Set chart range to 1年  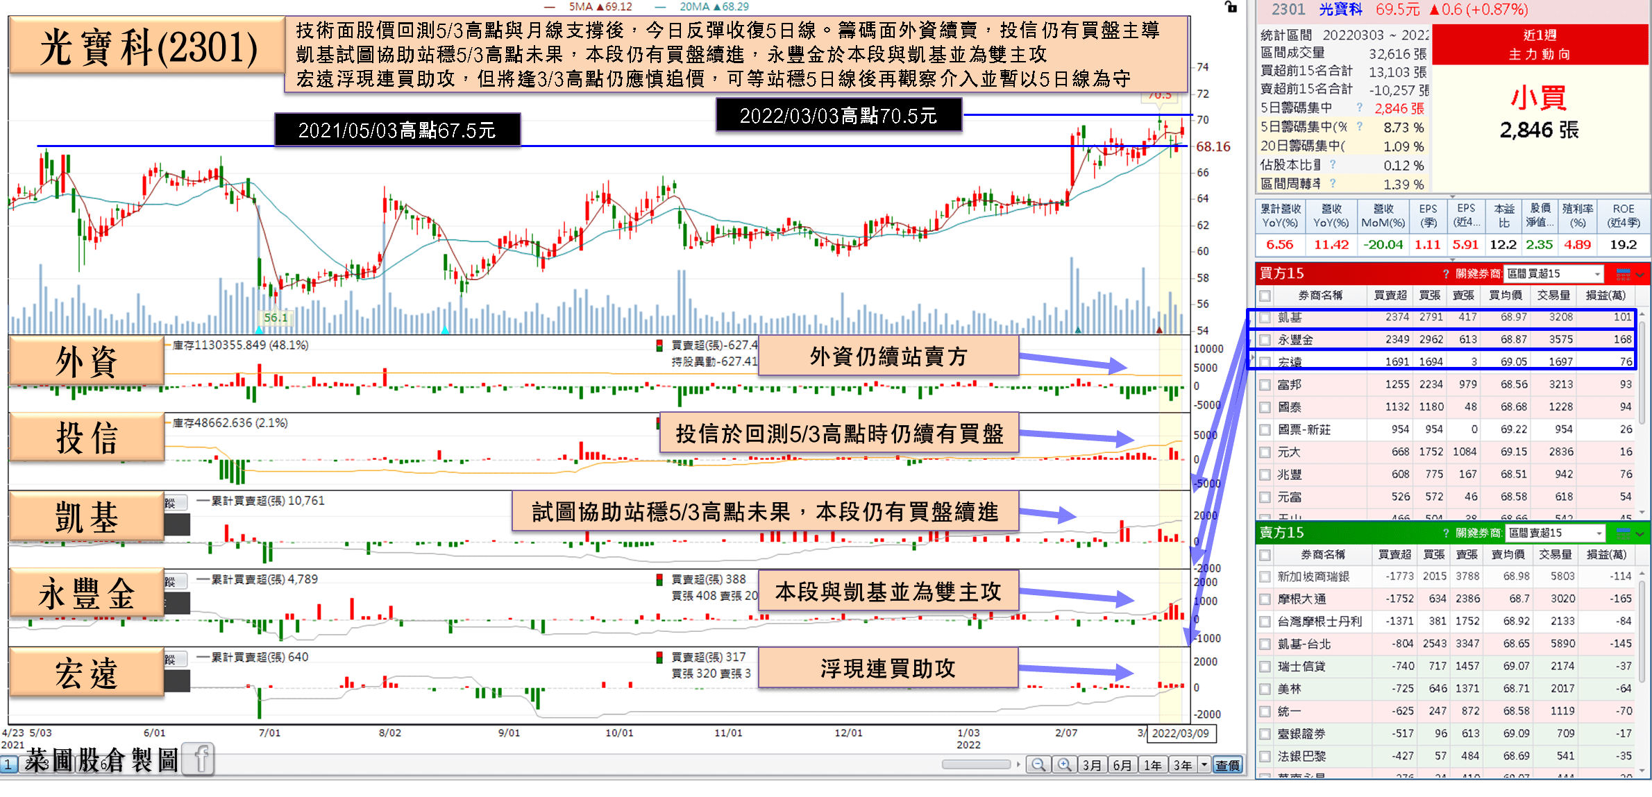point(1153,765)
